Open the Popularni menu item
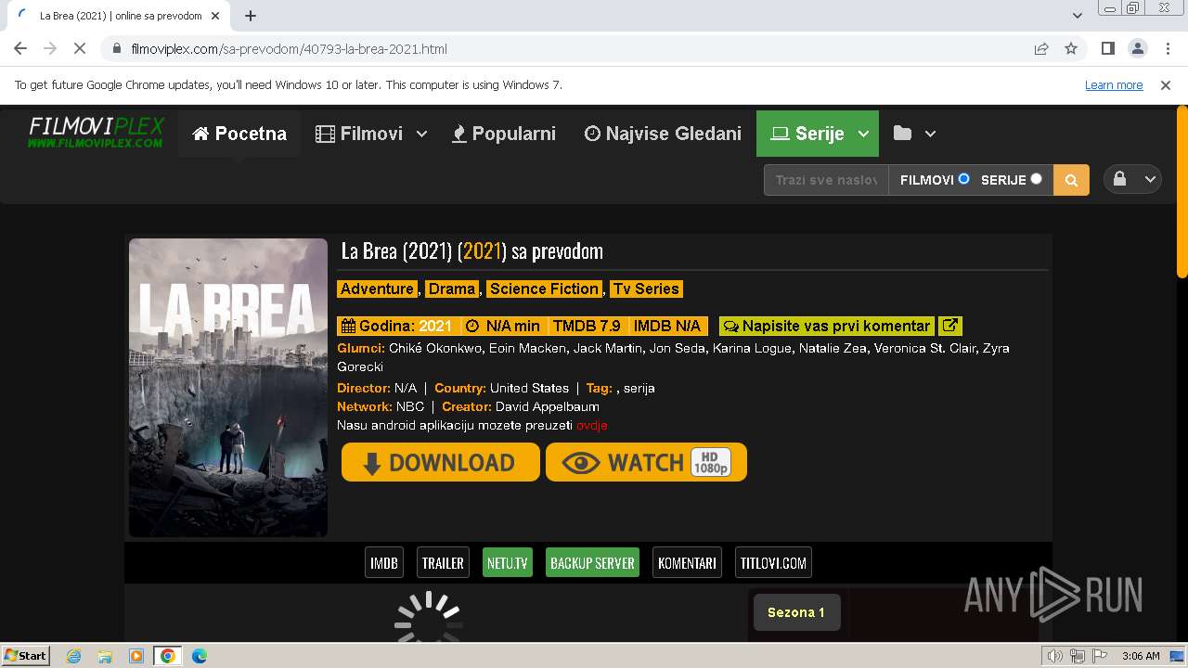This screenshot has width=1188, height=668. (504, 134)
